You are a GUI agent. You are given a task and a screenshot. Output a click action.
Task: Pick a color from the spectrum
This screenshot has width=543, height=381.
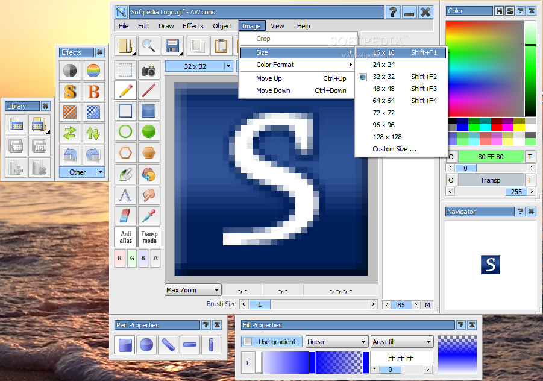point(485,68)
